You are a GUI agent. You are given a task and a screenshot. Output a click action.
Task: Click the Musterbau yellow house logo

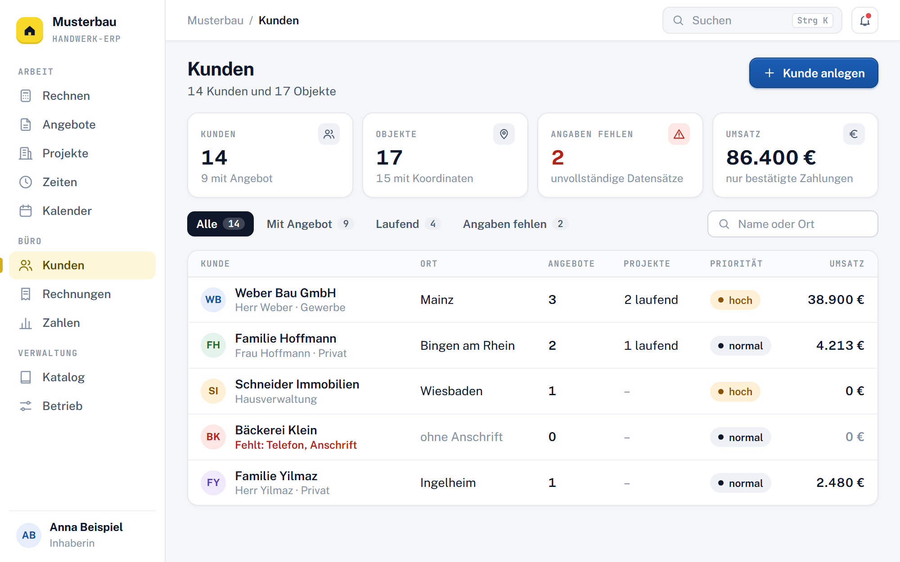pos(30,30)
